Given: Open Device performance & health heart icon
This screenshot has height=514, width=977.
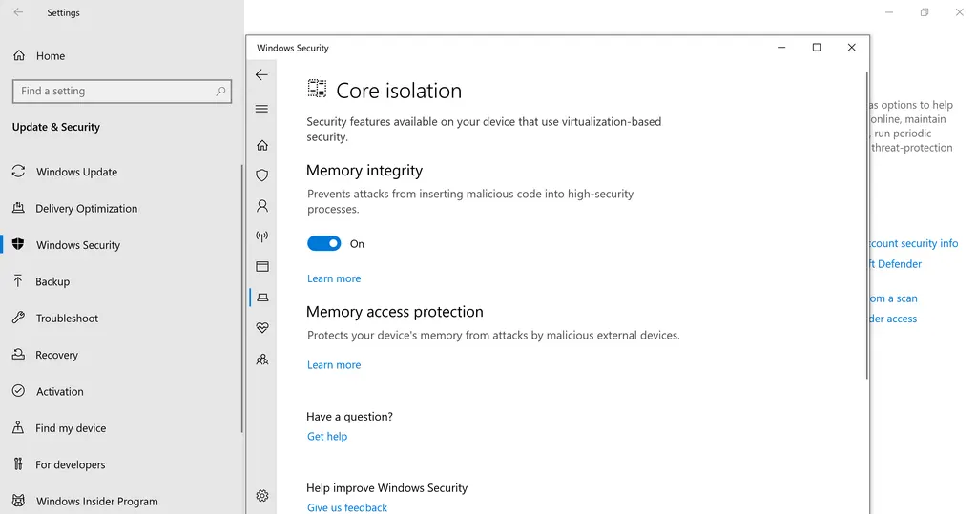Looking at the screenshot, I should click(262, 328).
